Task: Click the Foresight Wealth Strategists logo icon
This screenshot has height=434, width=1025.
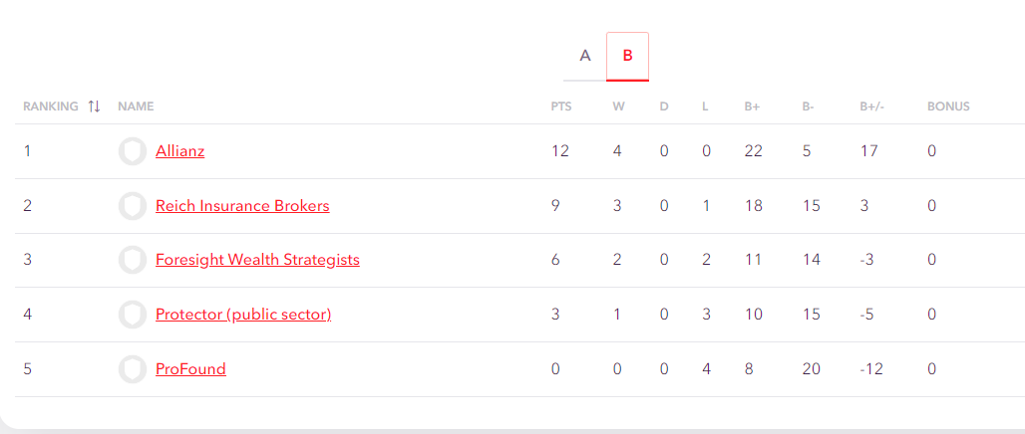Action: (x=132, y=260)
